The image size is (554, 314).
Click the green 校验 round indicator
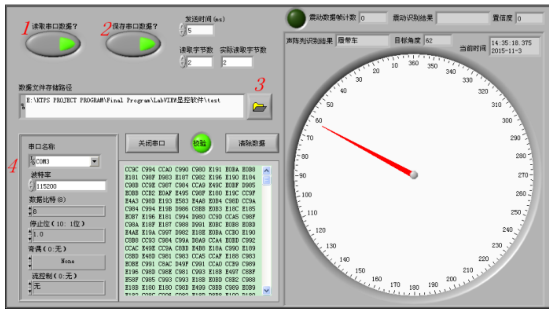201,143
